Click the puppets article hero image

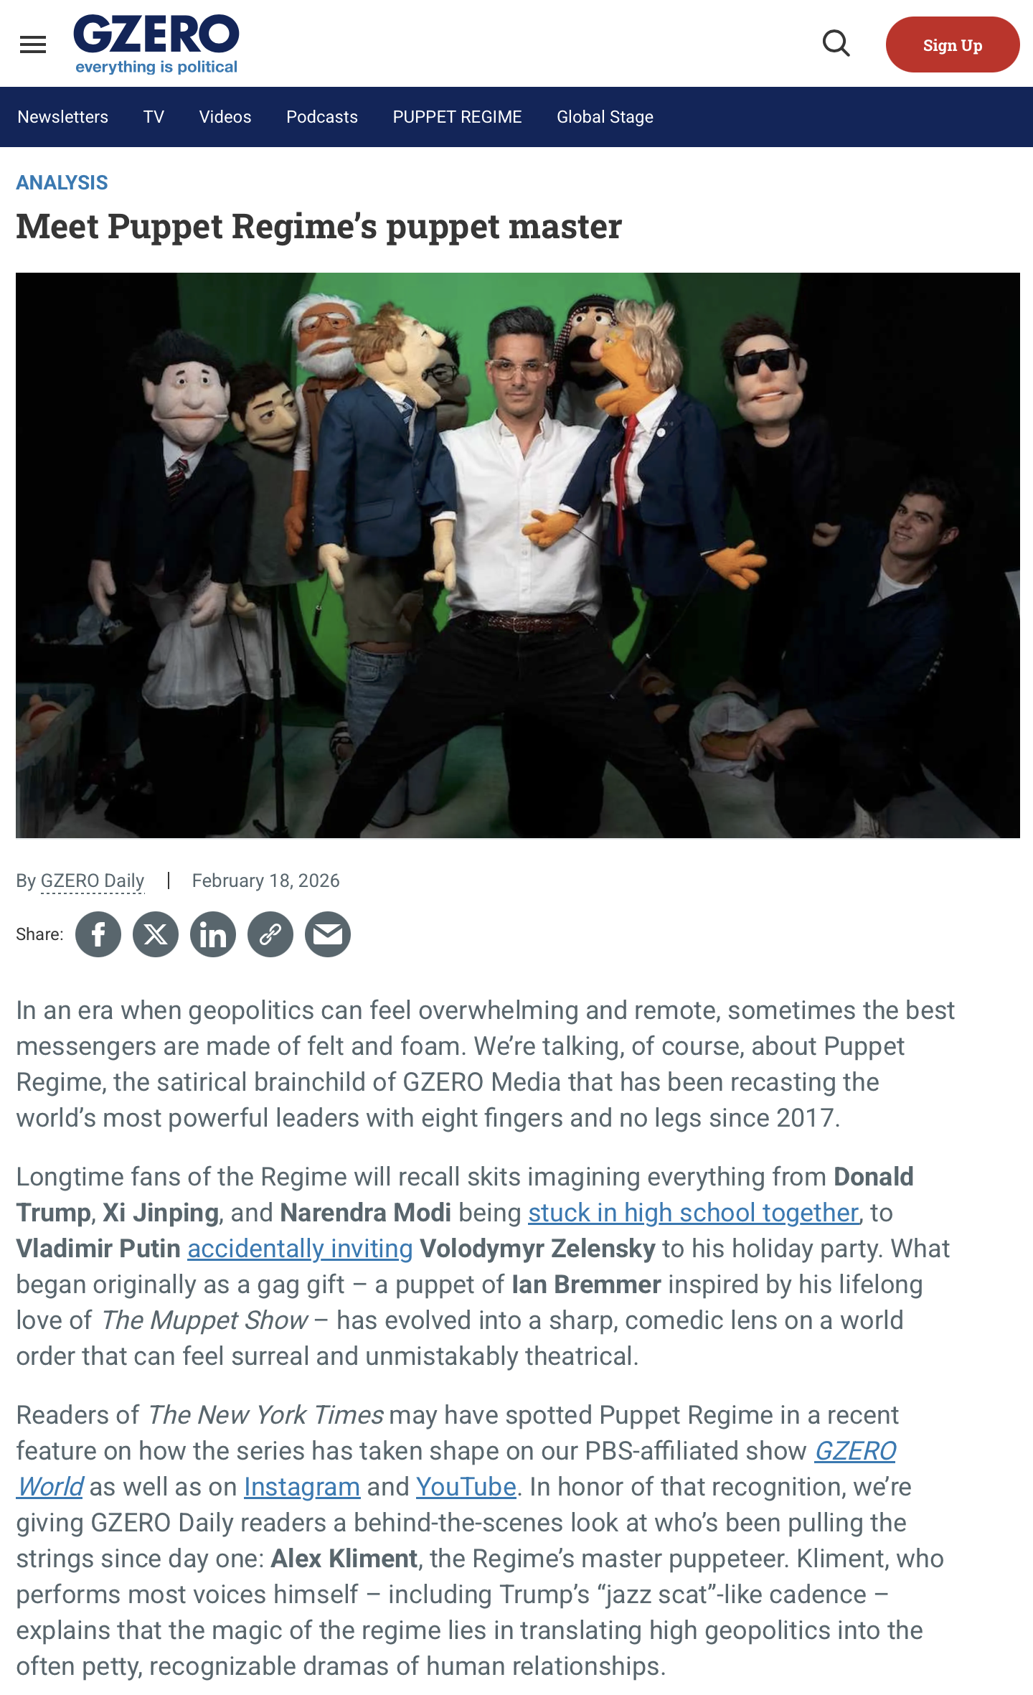tap(518, 555)
